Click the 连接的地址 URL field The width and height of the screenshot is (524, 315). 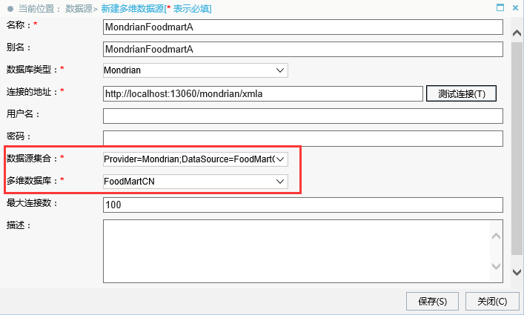[x=263, y=93]
